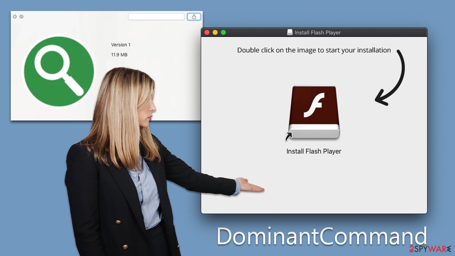Open the Install Flash Player disk icon
Image resolution: width=455 pixels, height=256 pixels.
(x=314, y=112)
